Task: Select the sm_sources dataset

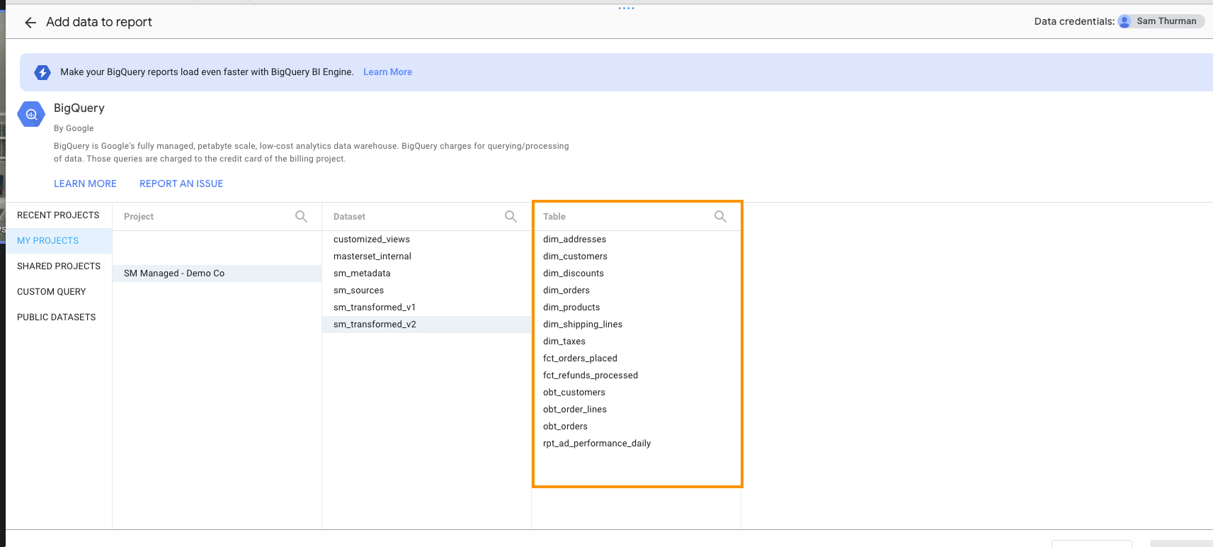Action: coord(426,291)
